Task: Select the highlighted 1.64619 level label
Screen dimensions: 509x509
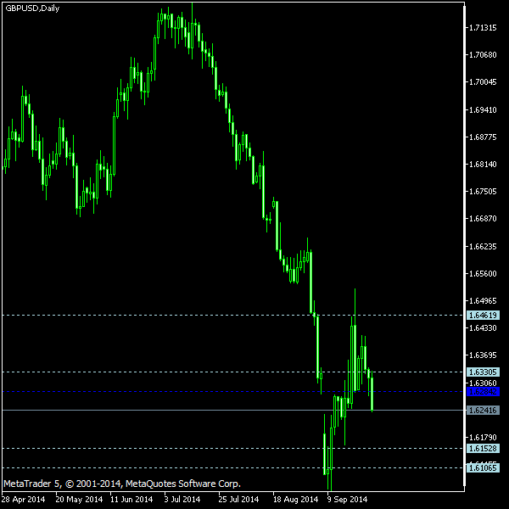Action: coord(483,316)
